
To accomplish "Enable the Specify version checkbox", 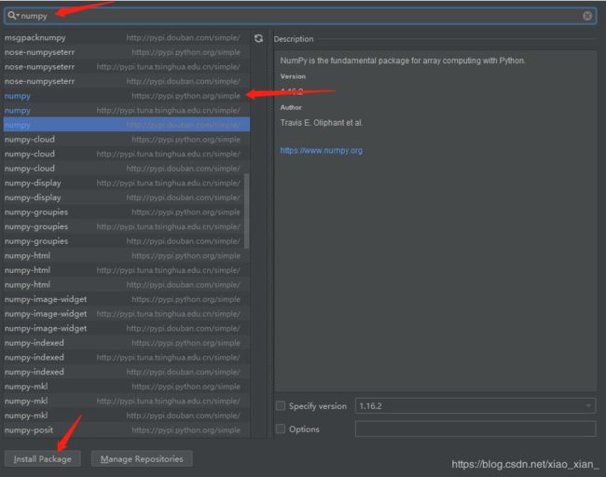I will pos(281,406).
